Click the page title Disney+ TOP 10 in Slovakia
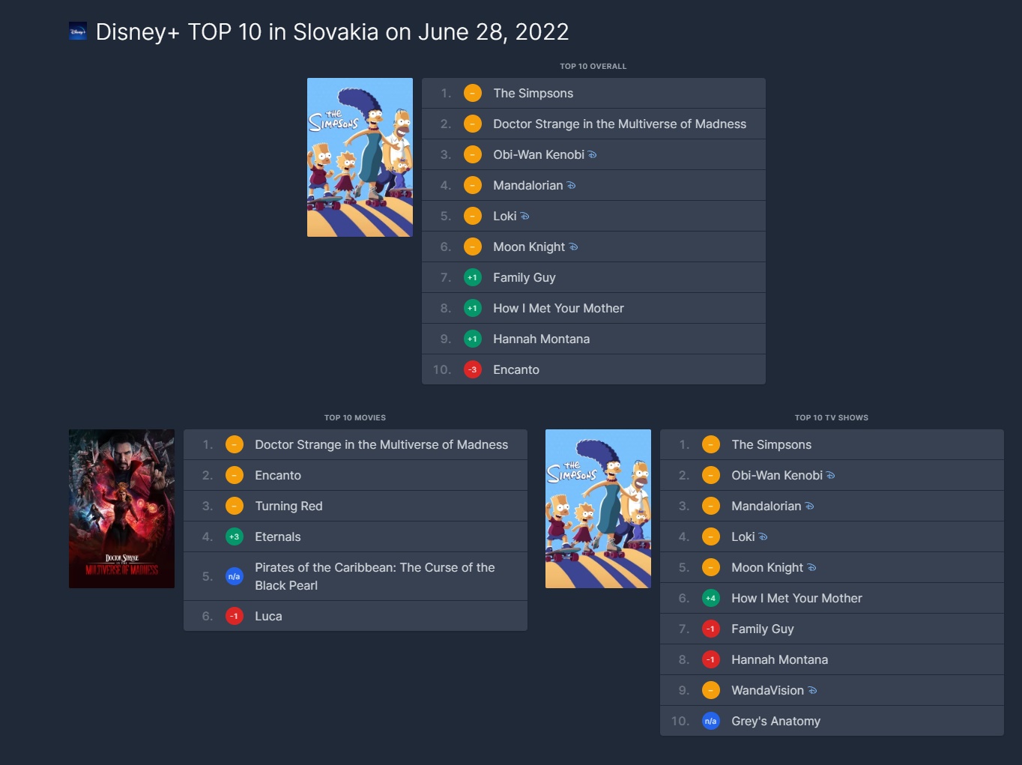1022x765 pixels. point(333,31)
